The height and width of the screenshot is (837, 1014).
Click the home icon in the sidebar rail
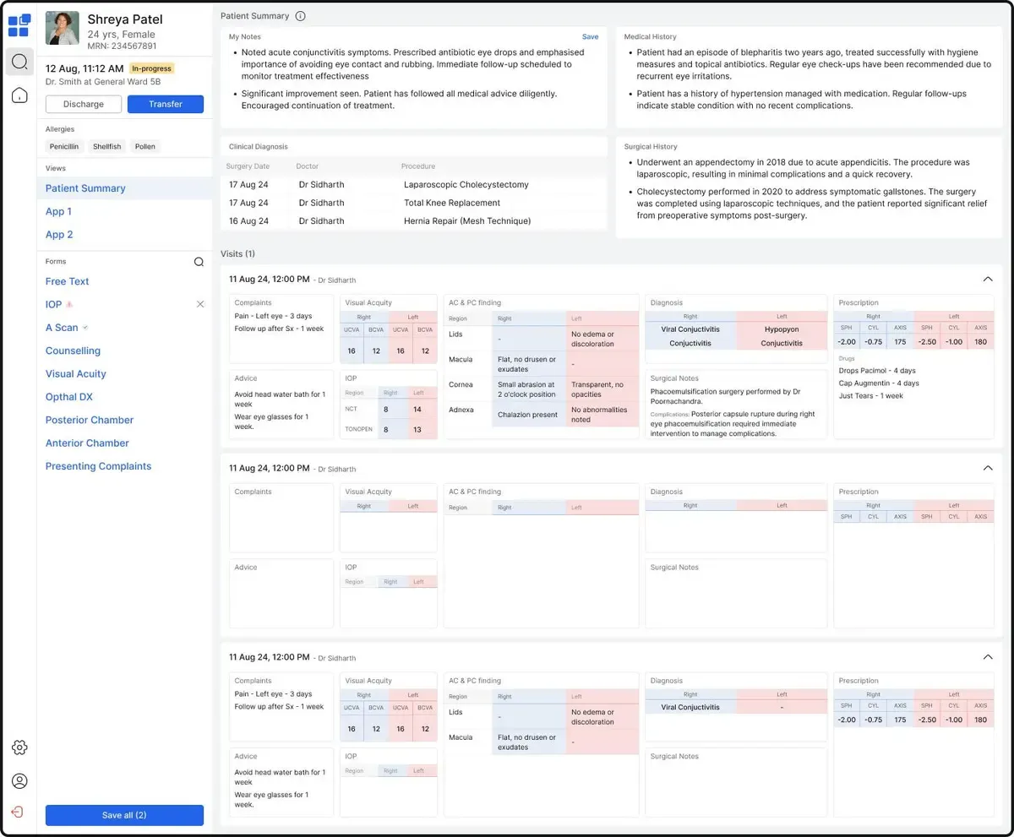pos(19,95)
